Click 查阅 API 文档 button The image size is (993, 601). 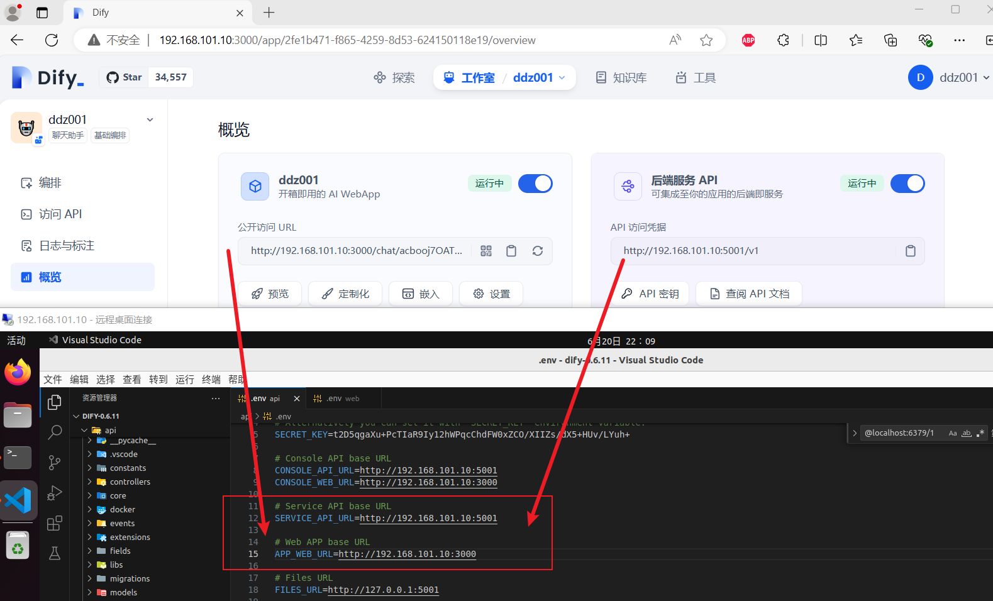(x=749, y=294)
